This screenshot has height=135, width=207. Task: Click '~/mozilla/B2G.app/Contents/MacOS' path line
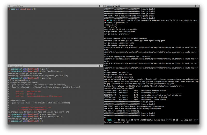click(x=119, y=88)
